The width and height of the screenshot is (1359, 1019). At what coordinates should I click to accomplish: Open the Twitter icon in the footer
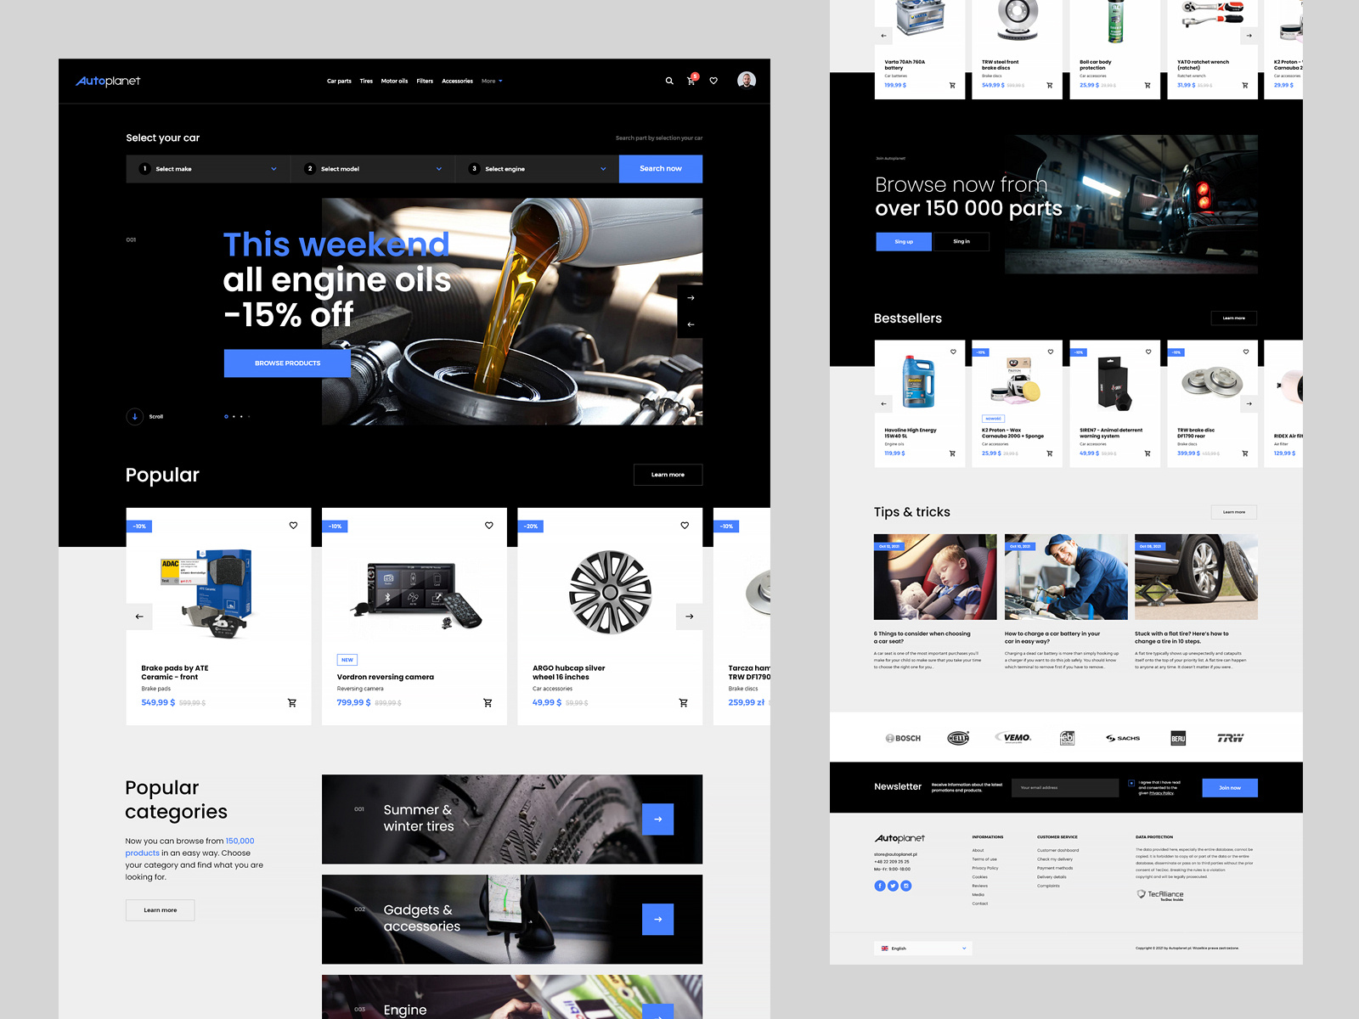pos(893,886)
